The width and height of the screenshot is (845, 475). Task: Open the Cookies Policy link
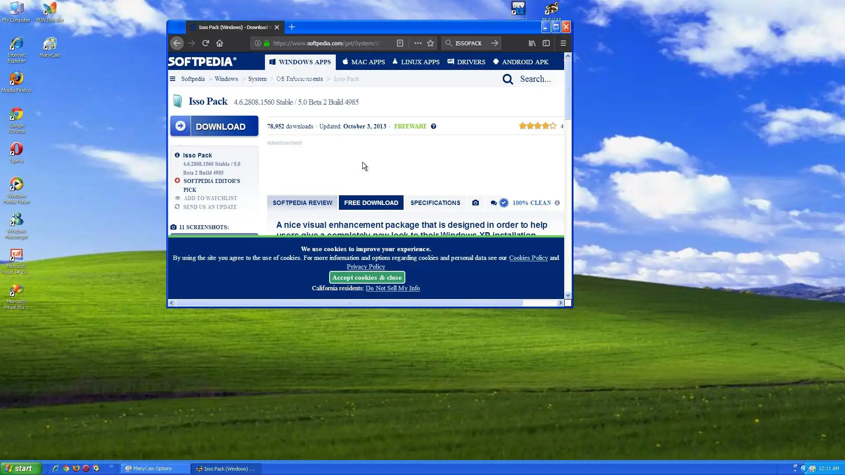(x=528, y=258)
